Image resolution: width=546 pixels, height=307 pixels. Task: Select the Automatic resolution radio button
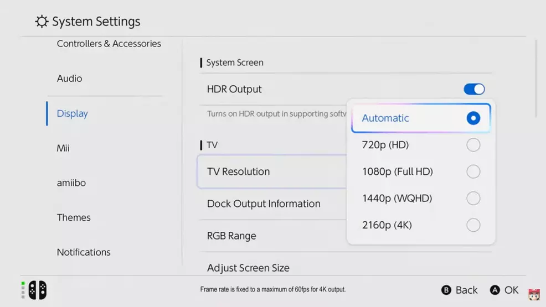coord(473,118)
